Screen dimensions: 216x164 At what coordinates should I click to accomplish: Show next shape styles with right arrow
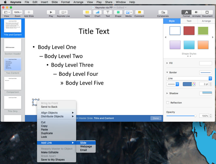(x=213, y=37)
